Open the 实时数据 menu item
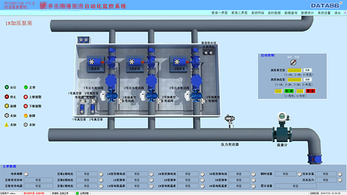This screenshot has height=195, width=347. point(274,13)
